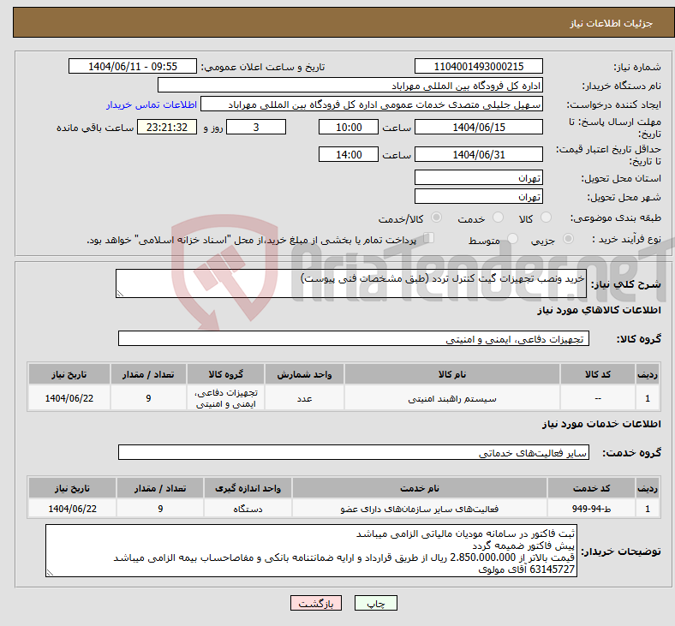
Task: Click the cell سیستم راهبند امنیتی
Action: [452, 398]
